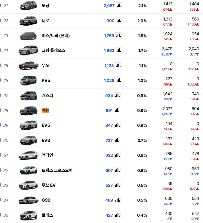Open the 2,087 sales count for 모닝
Image resolution: width=203 pixels, height=223 pixels.
tap(109, 6)
